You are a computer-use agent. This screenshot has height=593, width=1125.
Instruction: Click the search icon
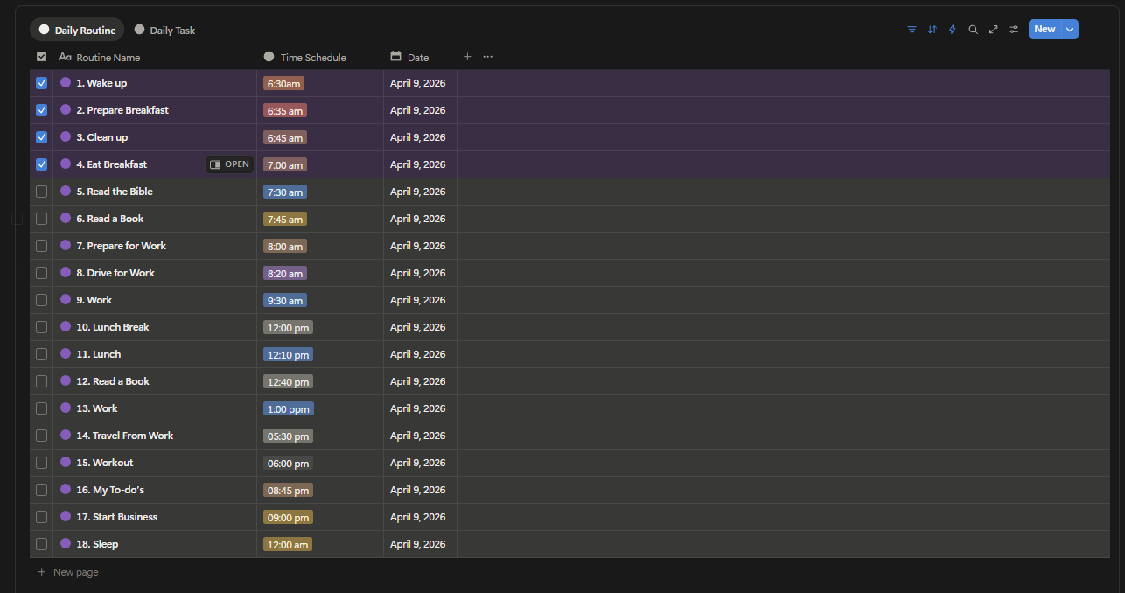pyautogui.click(x=973, y=29)
